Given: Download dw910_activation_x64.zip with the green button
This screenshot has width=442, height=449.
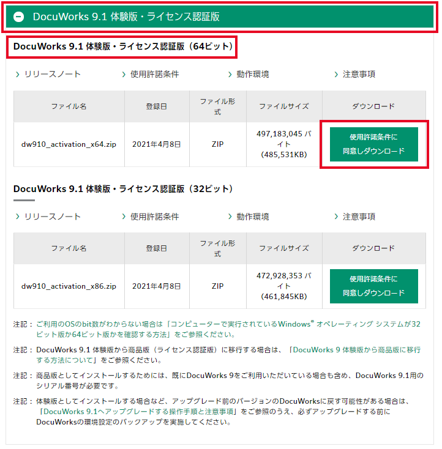Looking at the screenshot, I should coord(374,144).
